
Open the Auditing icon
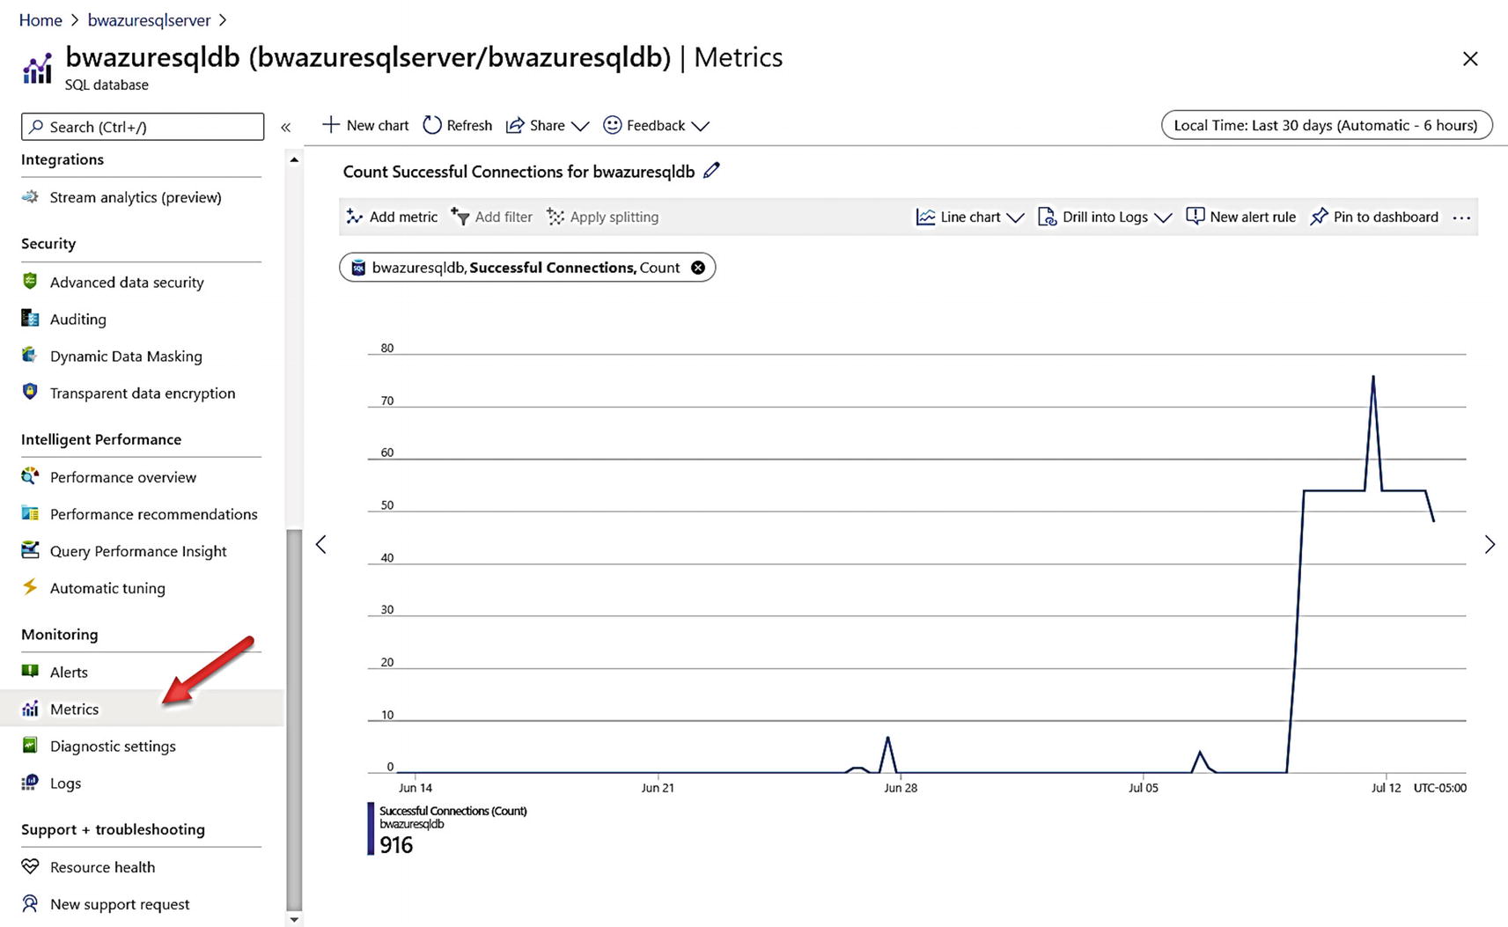(x=30, y=318)
